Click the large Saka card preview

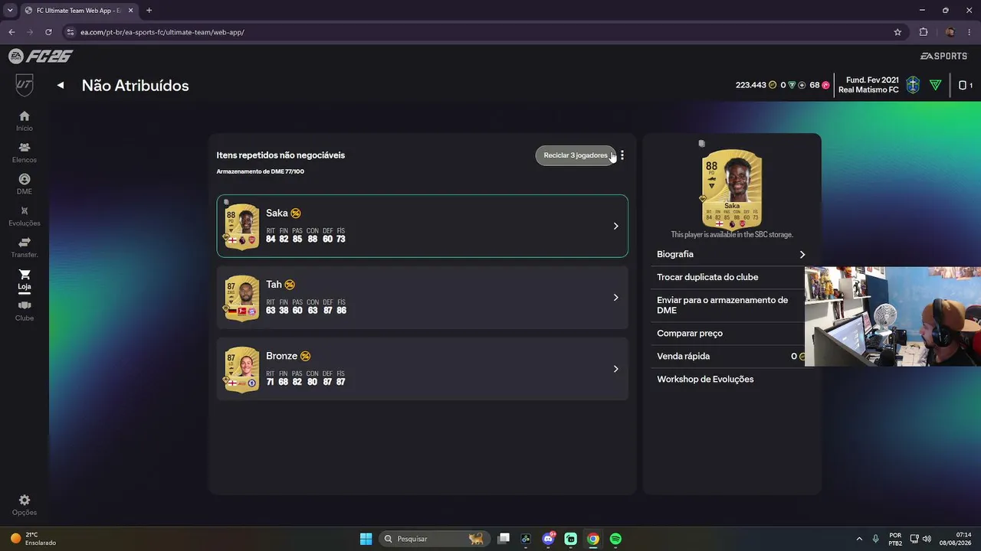pyautogui.click(x=732, y=189)
